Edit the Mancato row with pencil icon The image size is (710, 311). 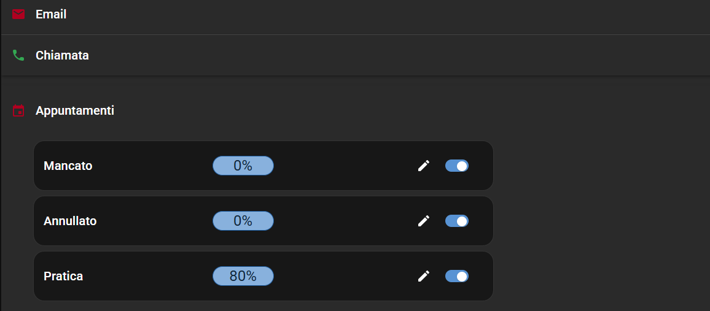tap(424, 166)
